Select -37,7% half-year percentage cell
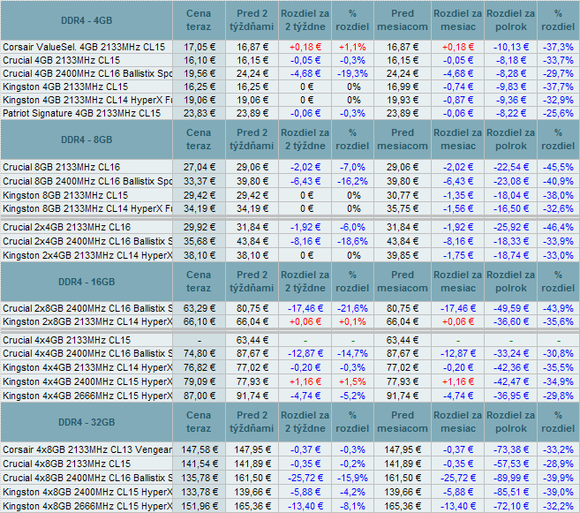The height and width of the screenshot is (513, 580). click(x=558, y=87)
